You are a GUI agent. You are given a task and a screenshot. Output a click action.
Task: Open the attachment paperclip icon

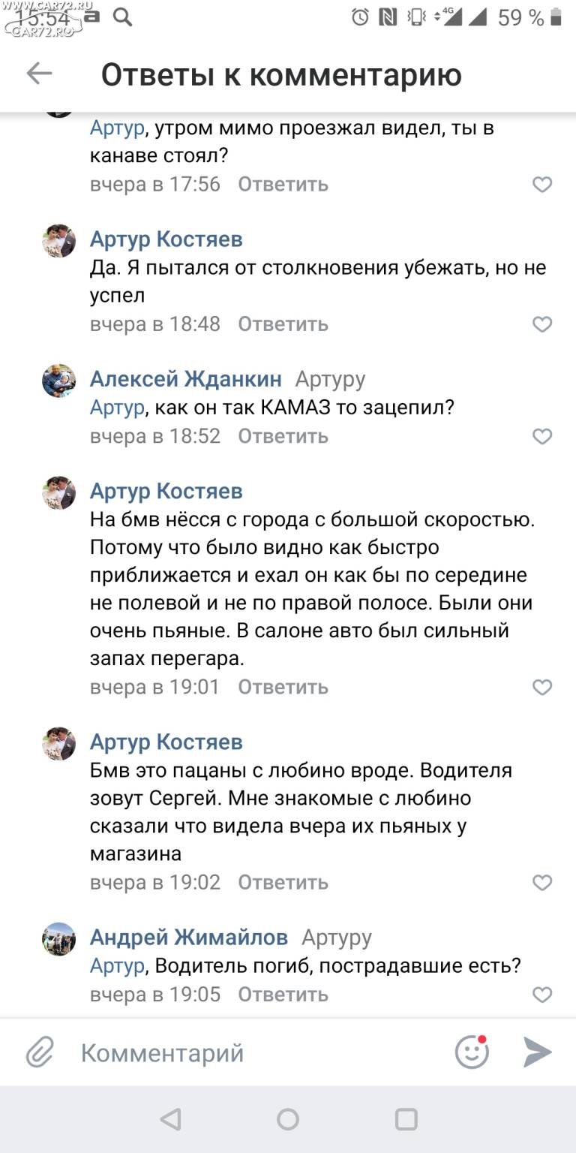click(x=40, y=1052)
